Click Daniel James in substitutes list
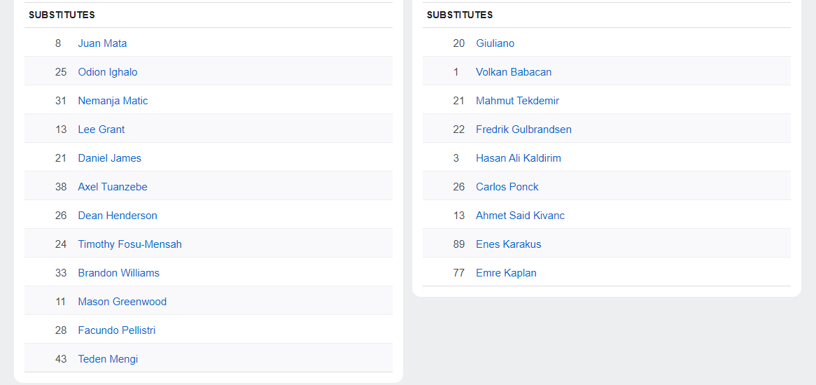This screenshot has width=816, height=385. coord(109,158)
